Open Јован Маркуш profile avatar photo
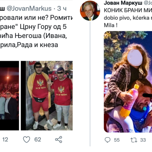The width and height of the screenshot is (152, 152). (x=90, y=11)
